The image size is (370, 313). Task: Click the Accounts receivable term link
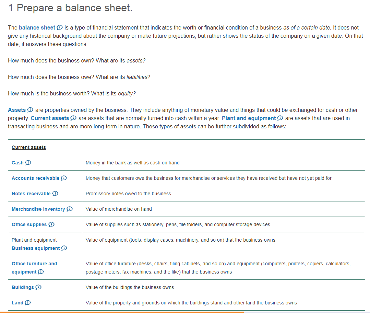point(35,178)
